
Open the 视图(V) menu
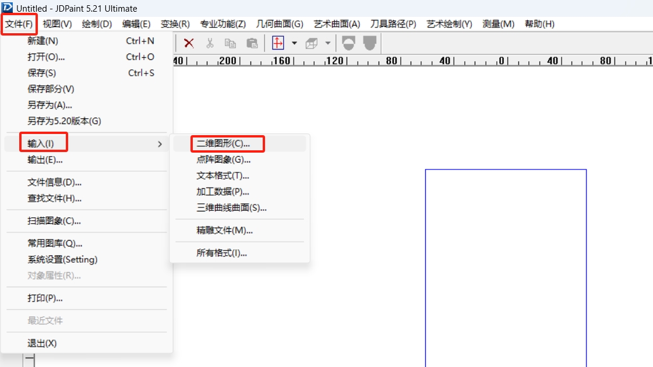coord(57,24)
